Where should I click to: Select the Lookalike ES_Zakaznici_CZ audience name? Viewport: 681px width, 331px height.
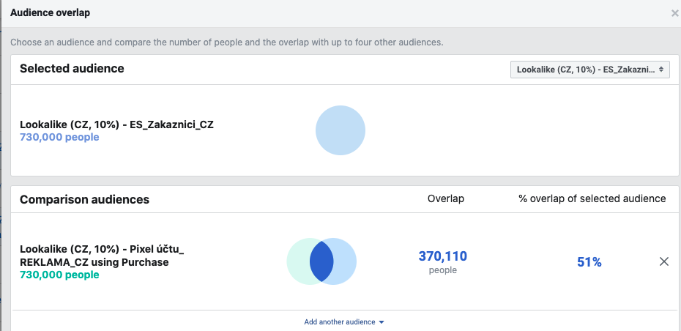point(116,124)
